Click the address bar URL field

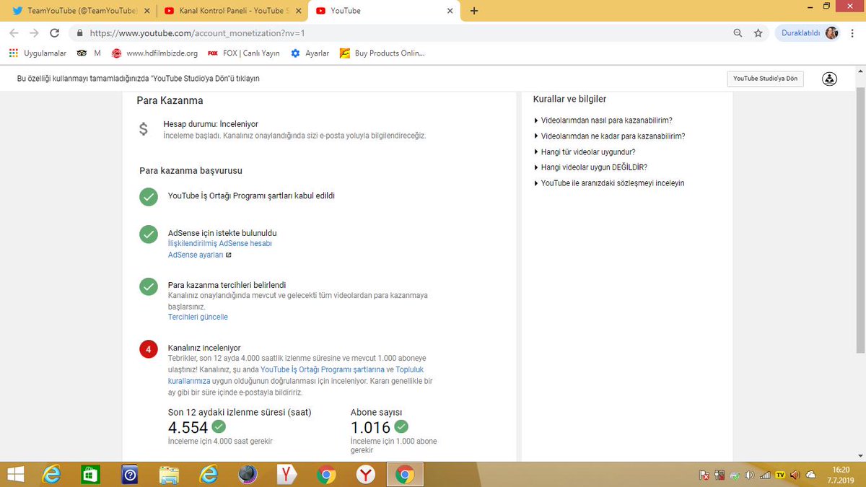[404, 33]
